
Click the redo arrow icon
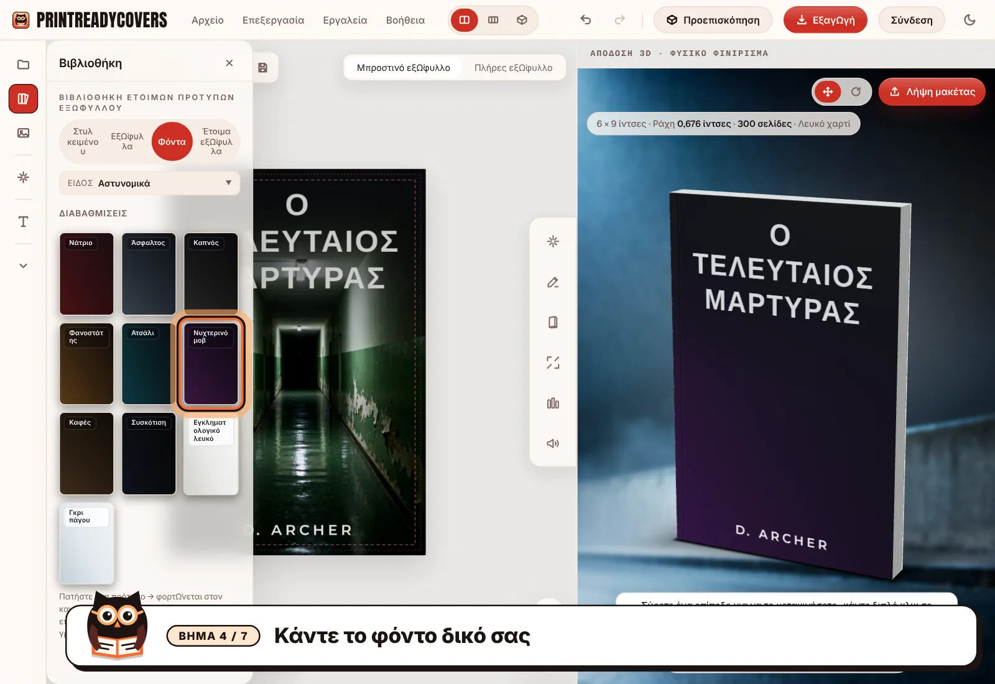619,20
